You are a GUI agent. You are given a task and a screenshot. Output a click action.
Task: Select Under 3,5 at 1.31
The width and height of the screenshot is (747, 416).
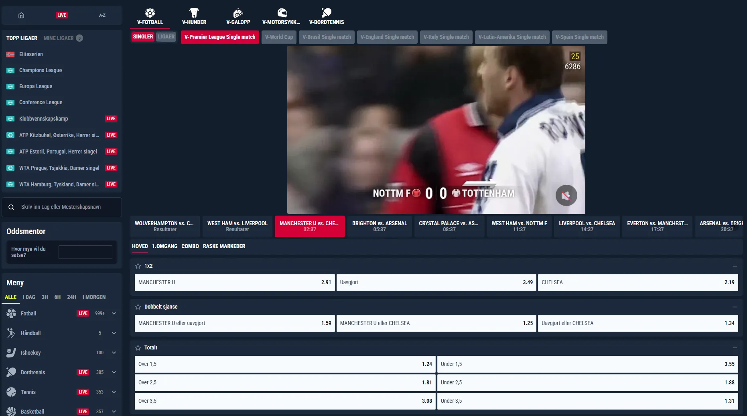click(x=587, y=401)
